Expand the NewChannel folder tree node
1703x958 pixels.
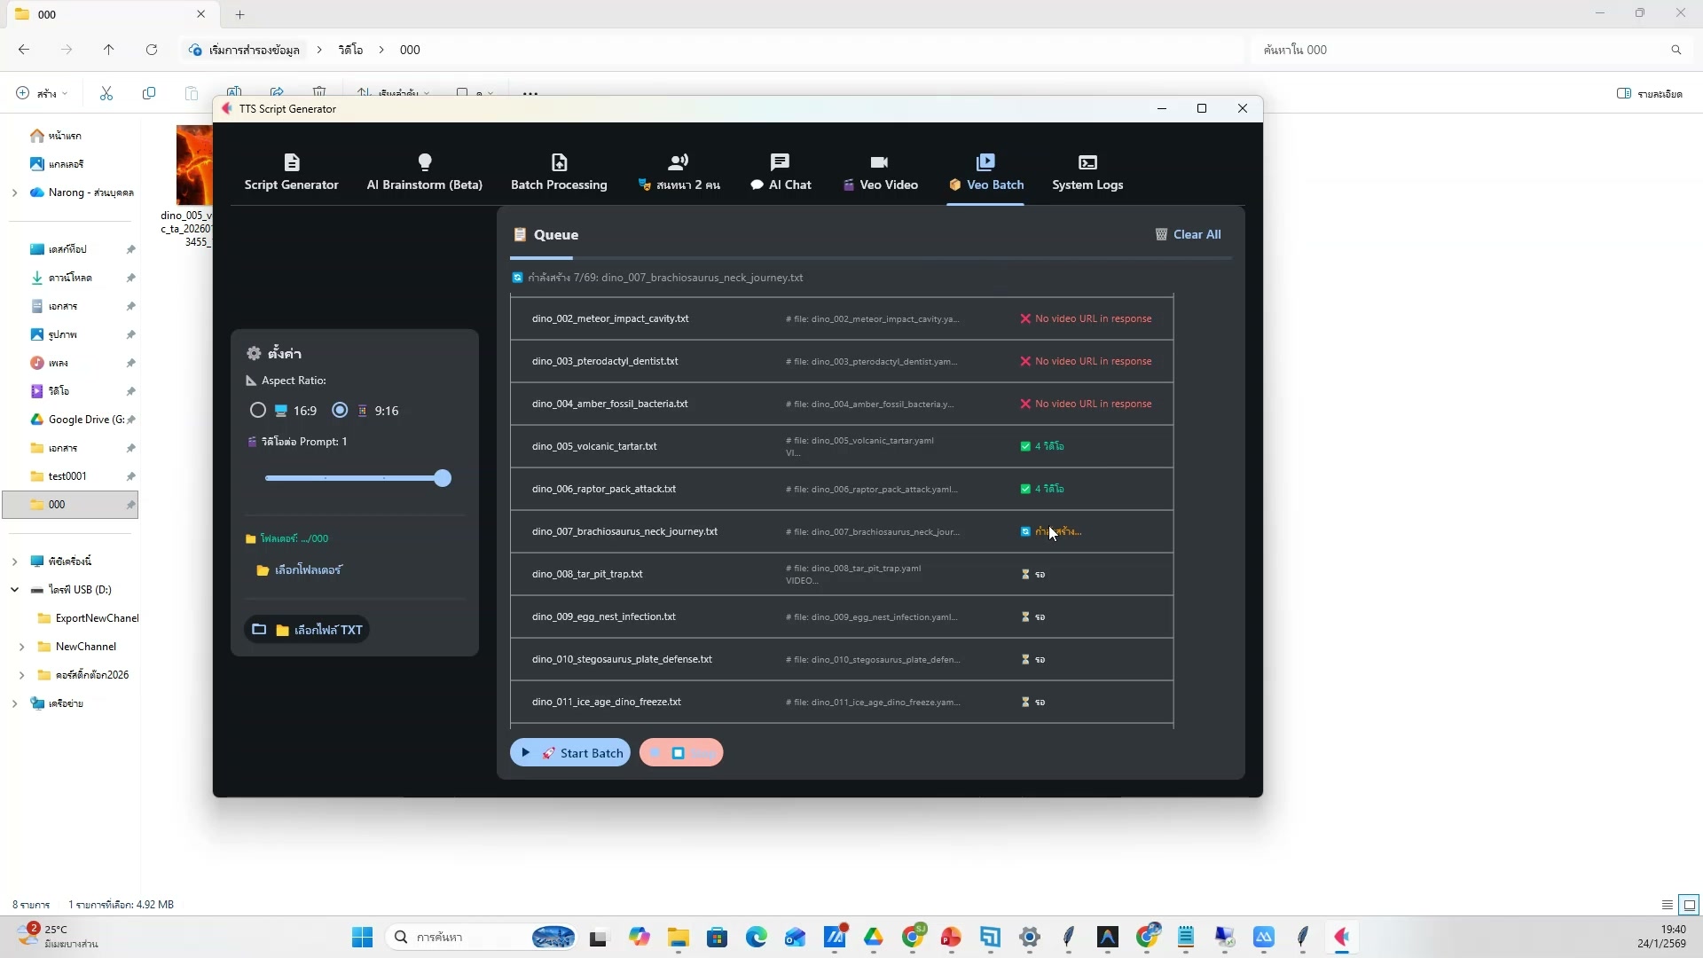click(21, 647)
